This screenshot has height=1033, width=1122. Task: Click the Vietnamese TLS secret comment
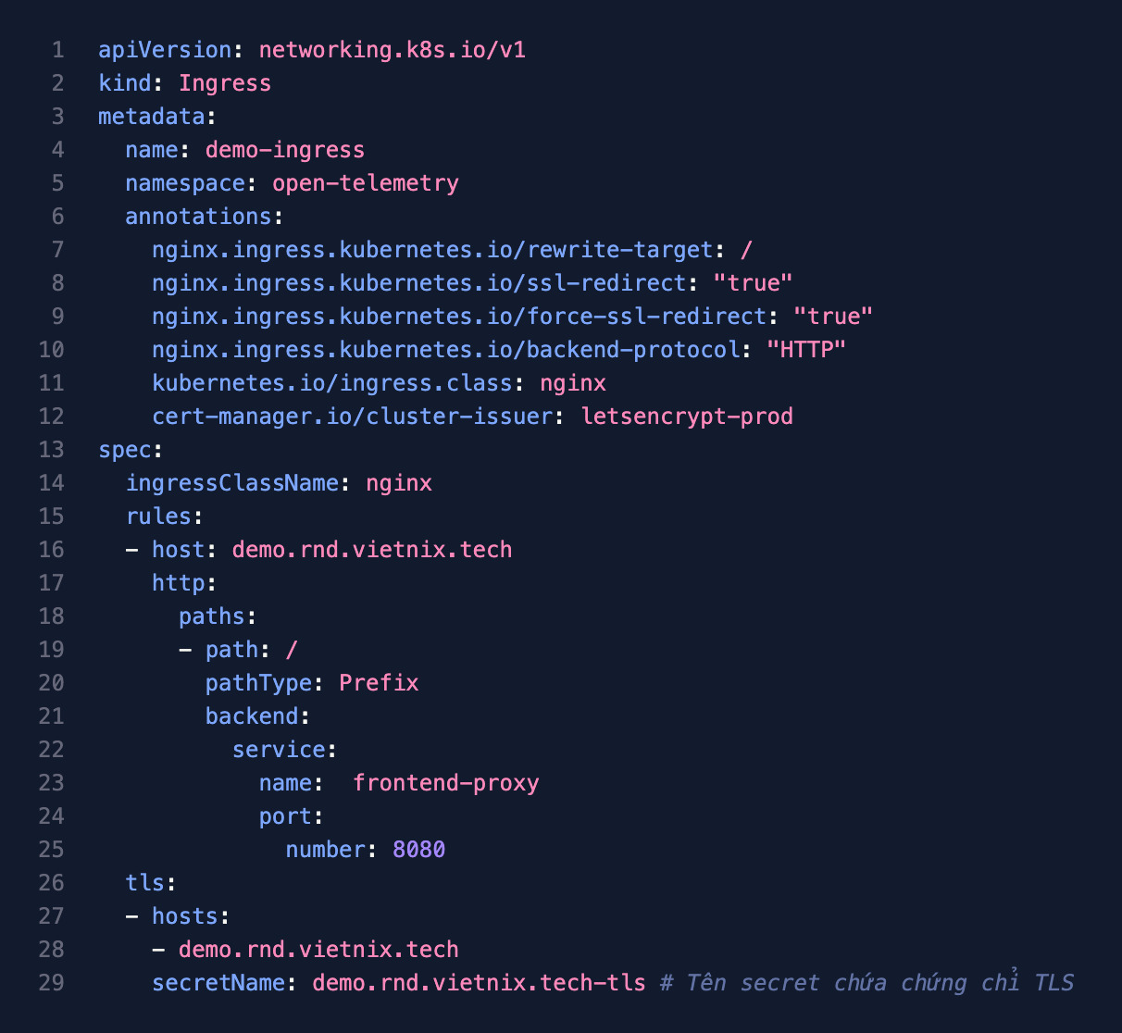pyautogui.click(x=866, y=983)
